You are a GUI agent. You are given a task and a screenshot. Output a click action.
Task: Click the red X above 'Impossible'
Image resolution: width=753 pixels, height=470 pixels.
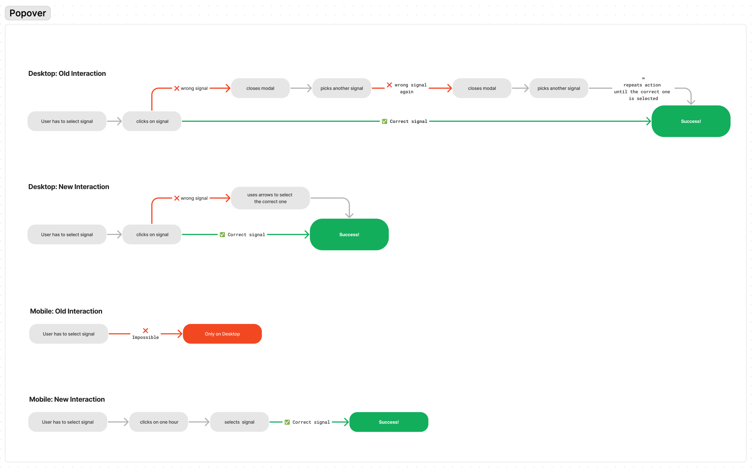pyautogui.click(x=146, y=330)
